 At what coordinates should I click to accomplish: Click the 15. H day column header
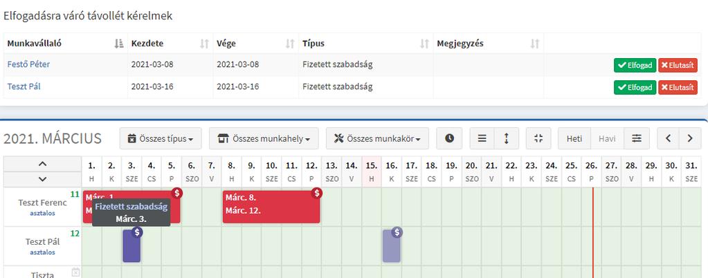[372, 172]
